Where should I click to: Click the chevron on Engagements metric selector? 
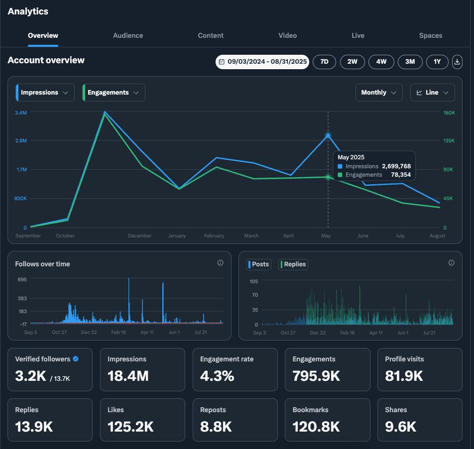click(x=136, y=93)
